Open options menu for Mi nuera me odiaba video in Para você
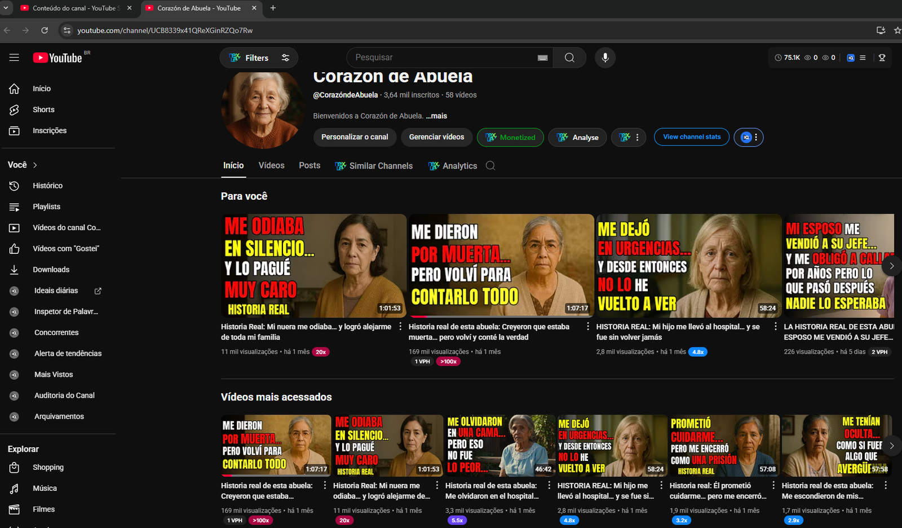The height and width of the screenshot is (528, 902). [x=400, y=327]
